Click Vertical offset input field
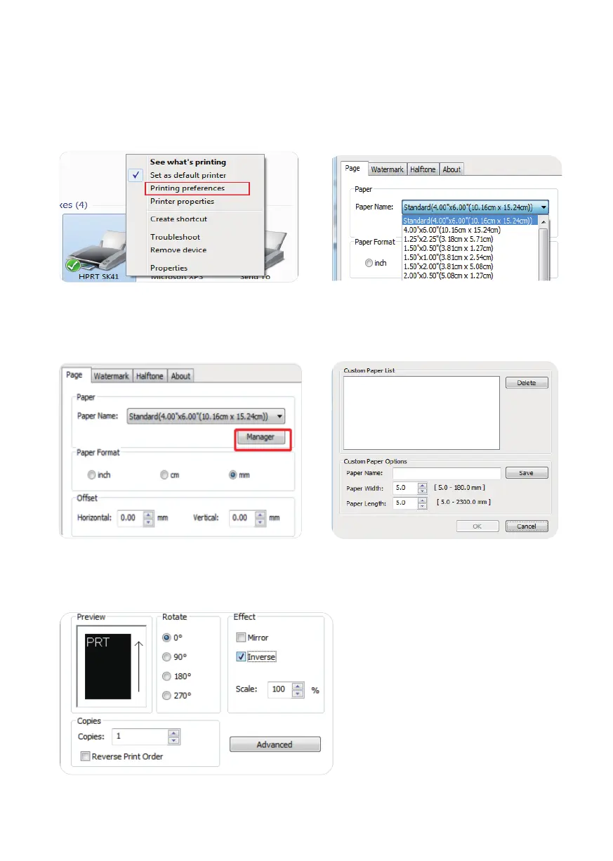 (240, 517)
